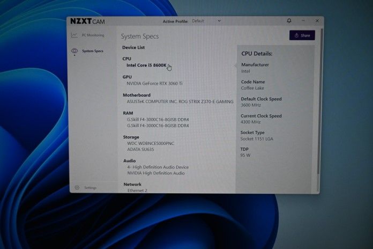Minimize the NZXT CAM window

coord(303,21)
